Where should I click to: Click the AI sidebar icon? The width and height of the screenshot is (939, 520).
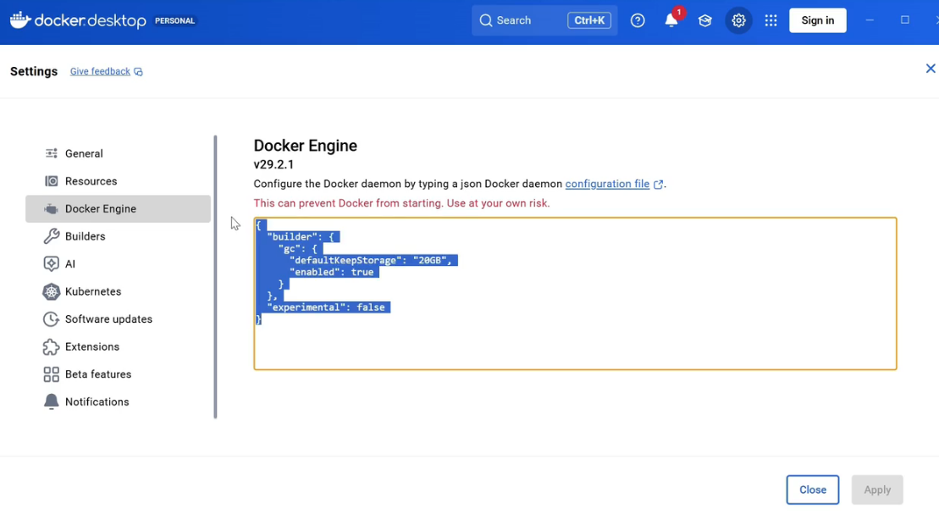(x=52, y=263)
